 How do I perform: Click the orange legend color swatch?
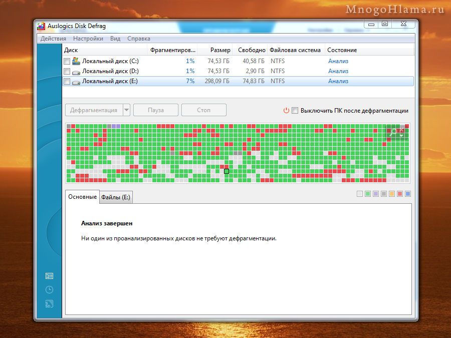click(x=392, y=194)
